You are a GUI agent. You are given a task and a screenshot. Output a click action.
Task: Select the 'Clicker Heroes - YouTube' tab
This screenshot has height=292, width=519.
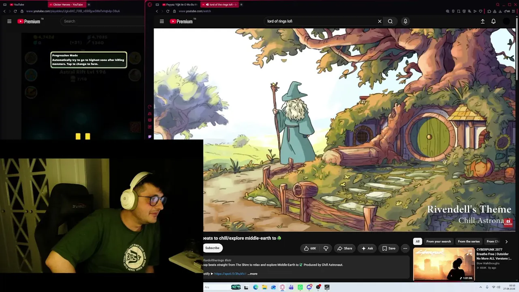[x=66, y=4]
